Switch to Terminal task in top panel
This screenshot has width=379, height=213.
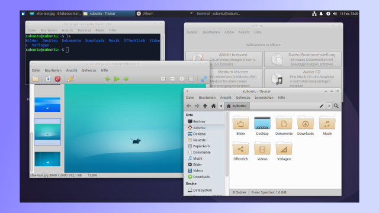[215, 14]
